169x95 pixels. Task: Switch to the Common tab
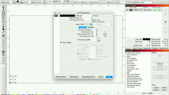click(x=82, y=27)
